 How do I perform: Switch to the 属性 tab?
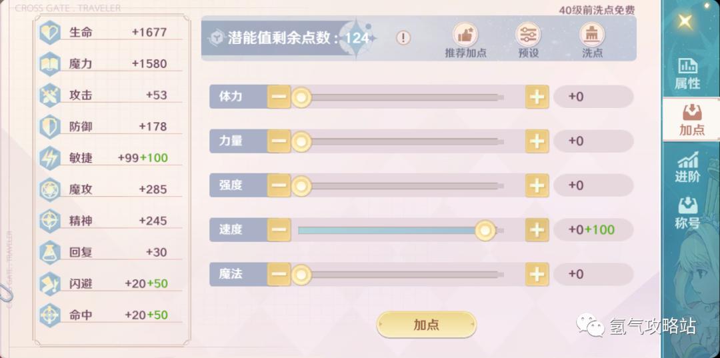click(688, 73)
